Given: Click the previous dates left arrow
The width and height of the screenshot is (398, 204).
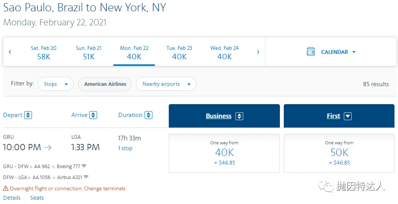Looking at the screenshot, I should 10,52.
